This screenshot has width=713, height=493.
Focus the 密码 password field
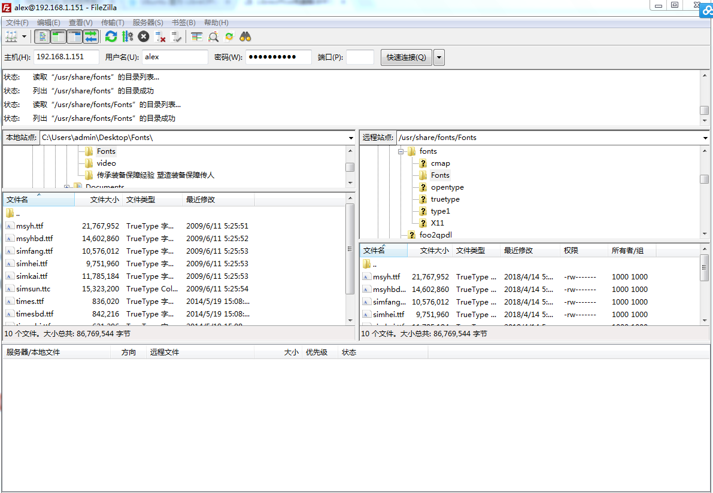278,57
